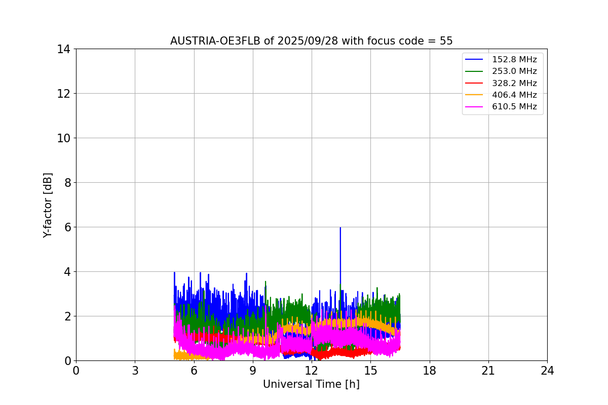Click the x-axis tick label 3
The image size is (608, 405).
(x=135, y=371)
